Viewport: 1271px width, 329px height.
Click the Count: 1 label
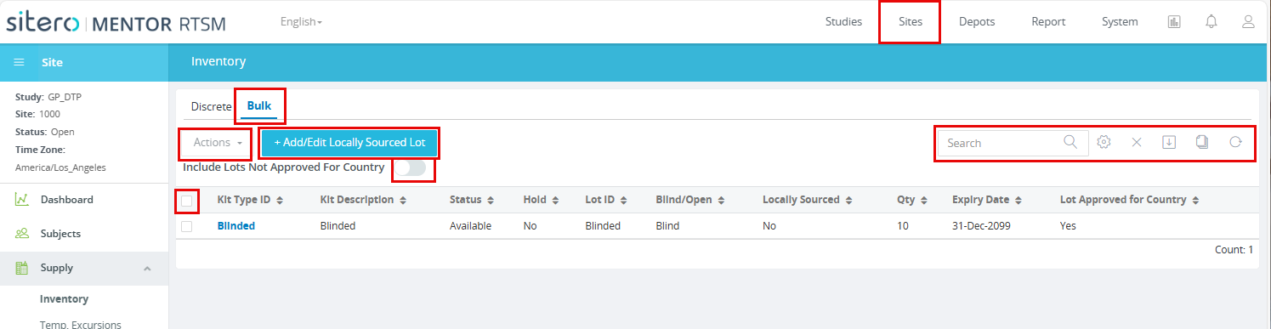[1234, 250]
